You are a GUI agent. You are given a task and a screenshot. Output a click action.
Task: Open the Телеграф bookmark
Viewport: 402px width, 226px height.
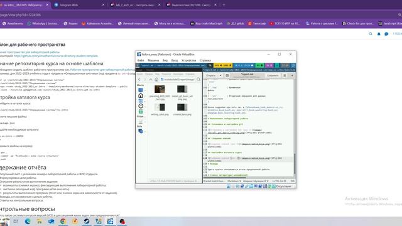[257, 23]
